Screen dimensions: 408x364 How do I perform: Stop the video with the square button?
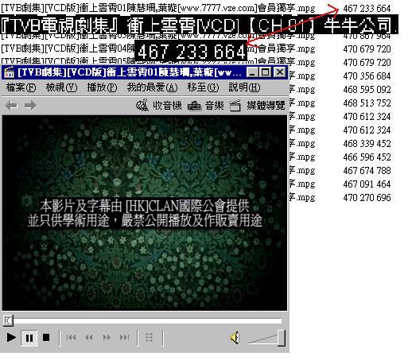click(x=46, y=338)
